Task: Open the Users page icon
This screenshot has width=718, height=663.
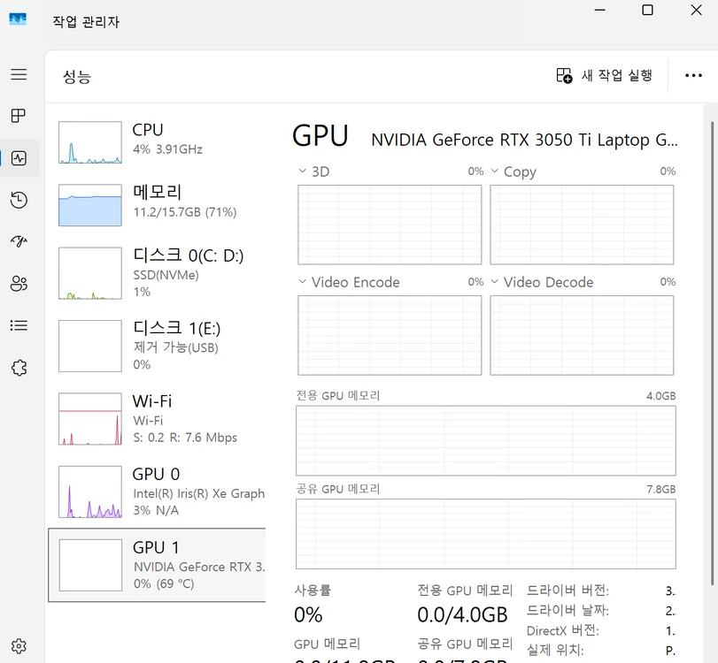Action: tap(19, 284)
